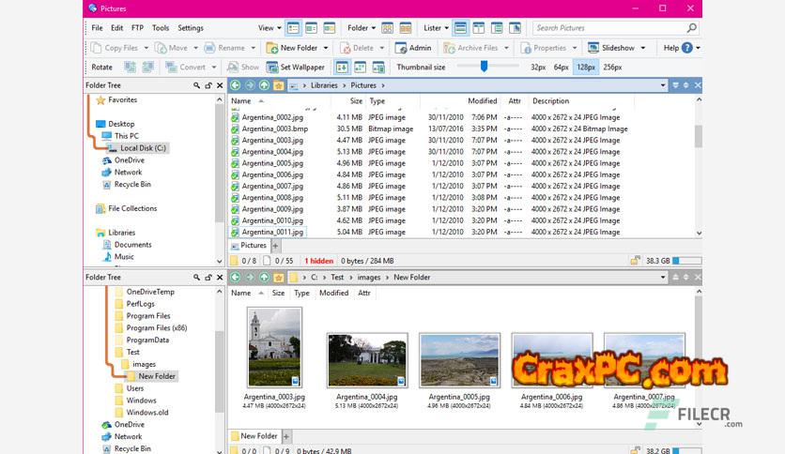The width and height of the screenshot is (785, 454).
Task: Select the Pictures folder tab
Action: 254,246
